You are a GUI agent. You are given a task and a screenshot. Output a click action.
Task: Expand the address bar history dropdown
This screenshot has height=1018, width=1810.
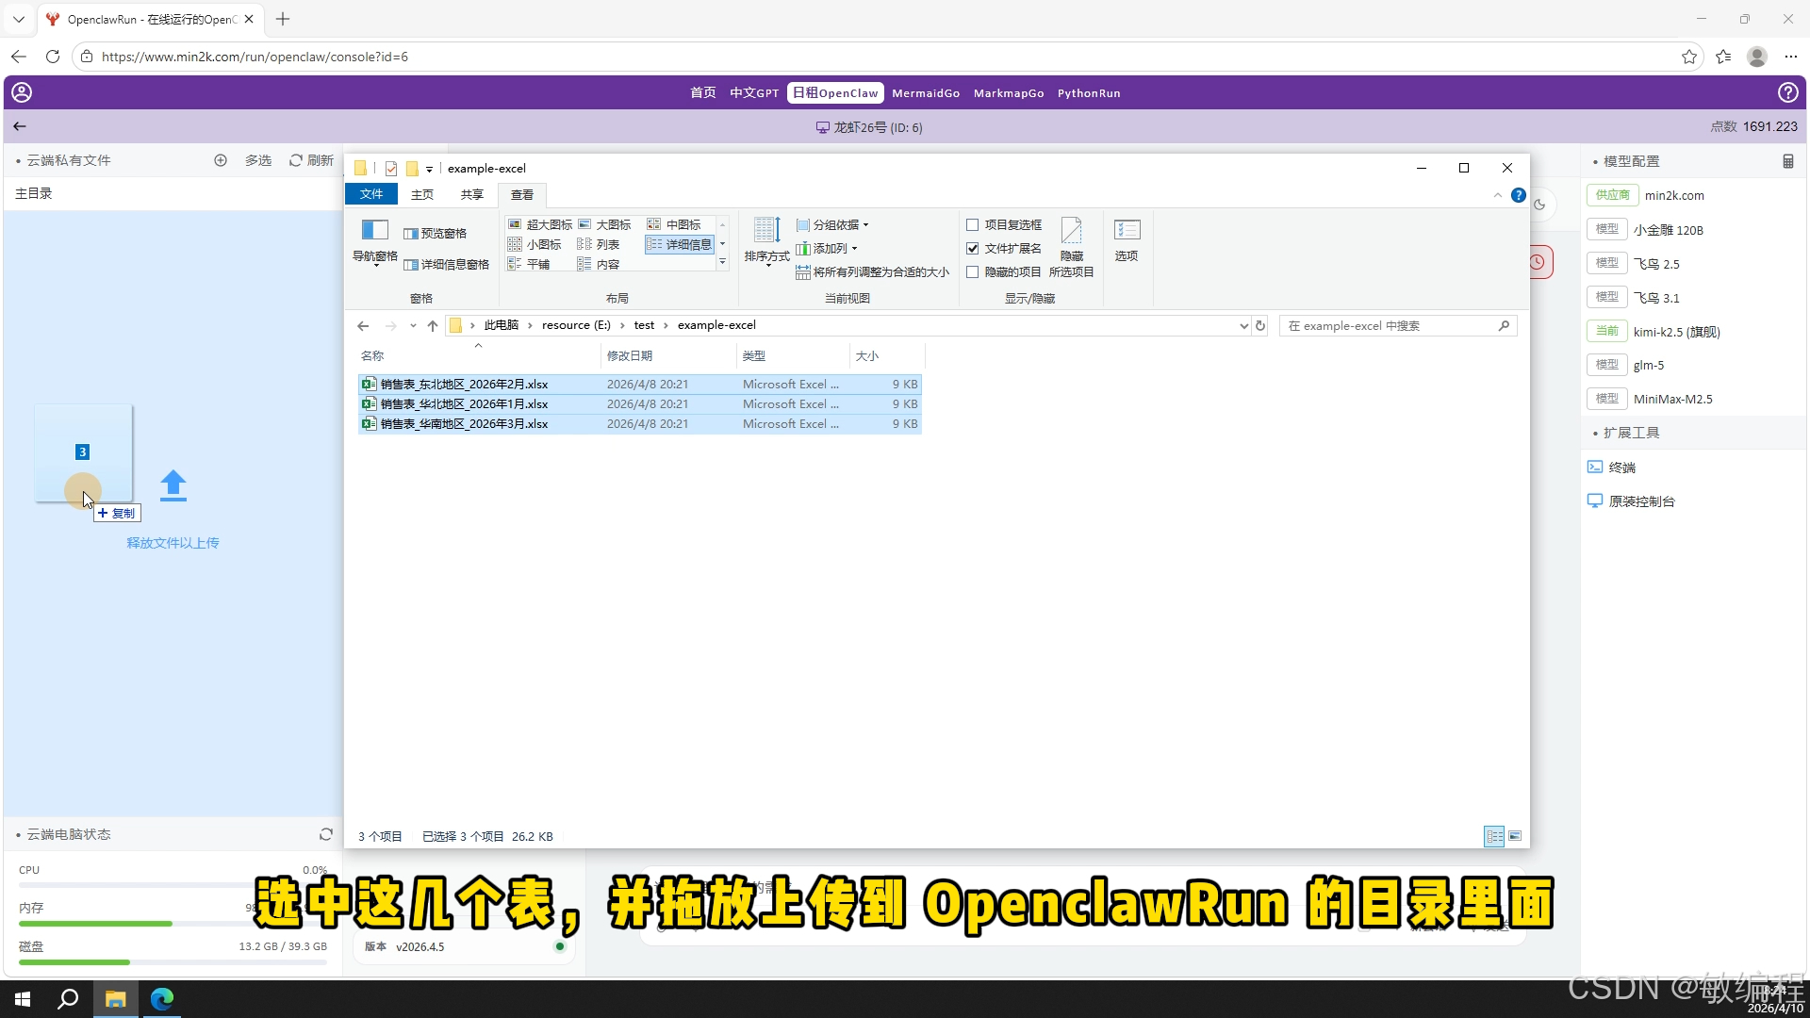coord(1243,326)
